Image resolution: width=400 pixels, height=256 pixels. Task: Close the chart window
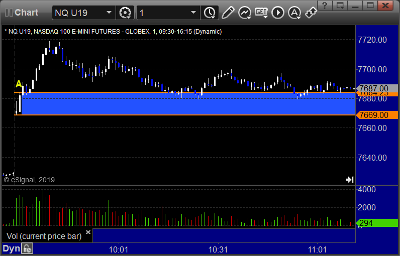(x=385, y=6)
